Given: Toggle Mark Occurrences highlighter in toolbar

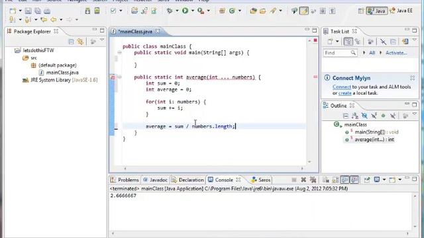Looking at the screenshot, I should 304,11.
